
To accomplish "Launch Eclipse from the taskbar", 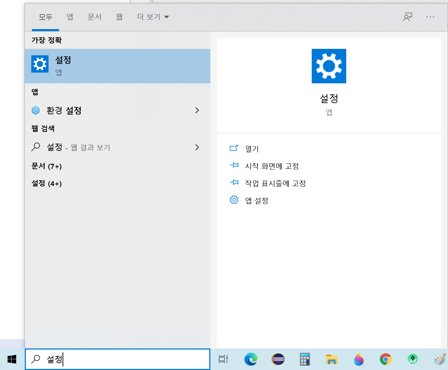I will point(278,359).
